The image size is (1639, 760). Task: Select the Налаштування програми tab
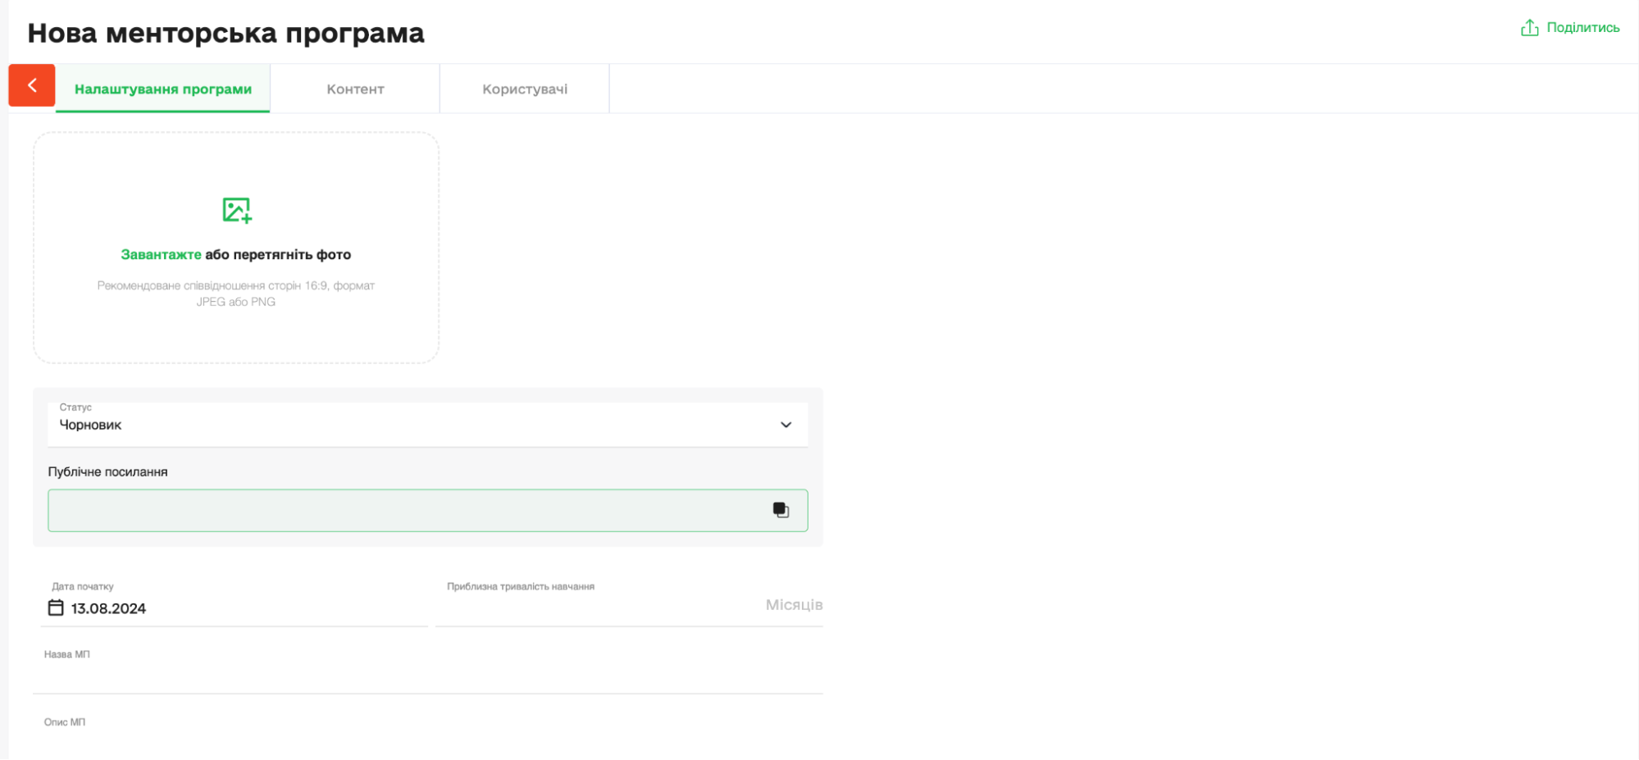point(163,89)
